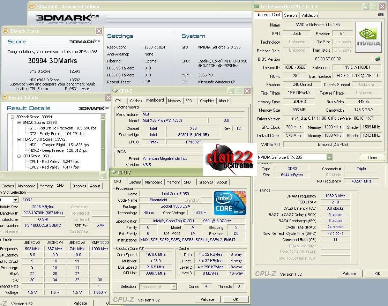388x306 pixels.
Task: Click the Driver Version field in GPU-Z
Action: pos(333,118)
